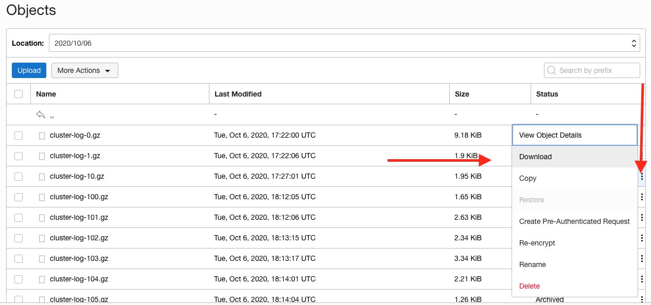Viewport: 651px width, 305px height.
Task: Open actions menu for cluster-log-104.gz row
Action: (642, 279)
